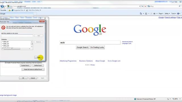The width and height of the screenshot is (182, 102).
Task: Open the Tools menu
Action: (173, 14)
